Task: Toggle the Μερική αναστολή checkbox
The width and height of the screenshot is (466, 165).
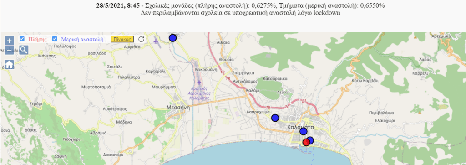Action: 55,39
